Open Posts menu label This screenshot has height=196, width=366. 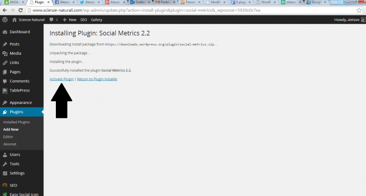14,44
